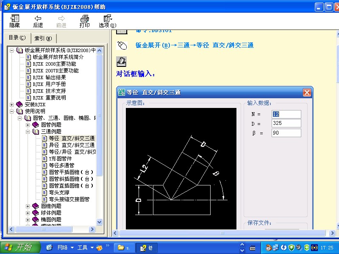Select the 异径 直交/斜交三通 tree item

pyautogui.click(x=72, y=145)
